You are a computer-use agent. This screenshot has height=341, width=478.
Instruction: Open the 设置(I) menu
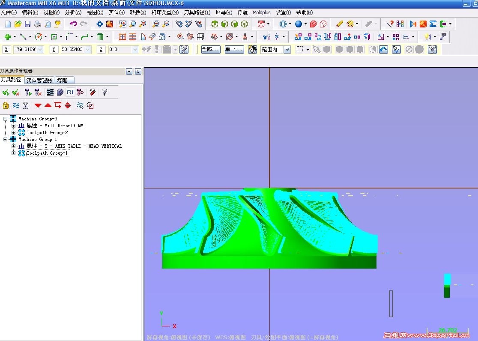pos(283,12)
